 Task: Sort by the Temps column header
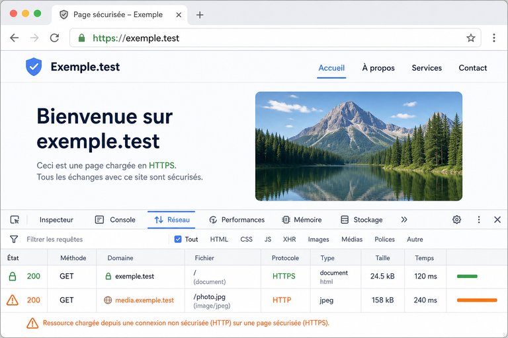click(x=425, y=258)
